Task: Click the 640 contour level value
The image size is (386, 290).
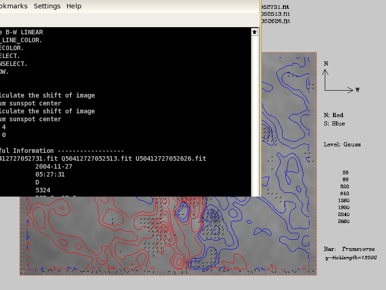Action: tap(344, 193)
